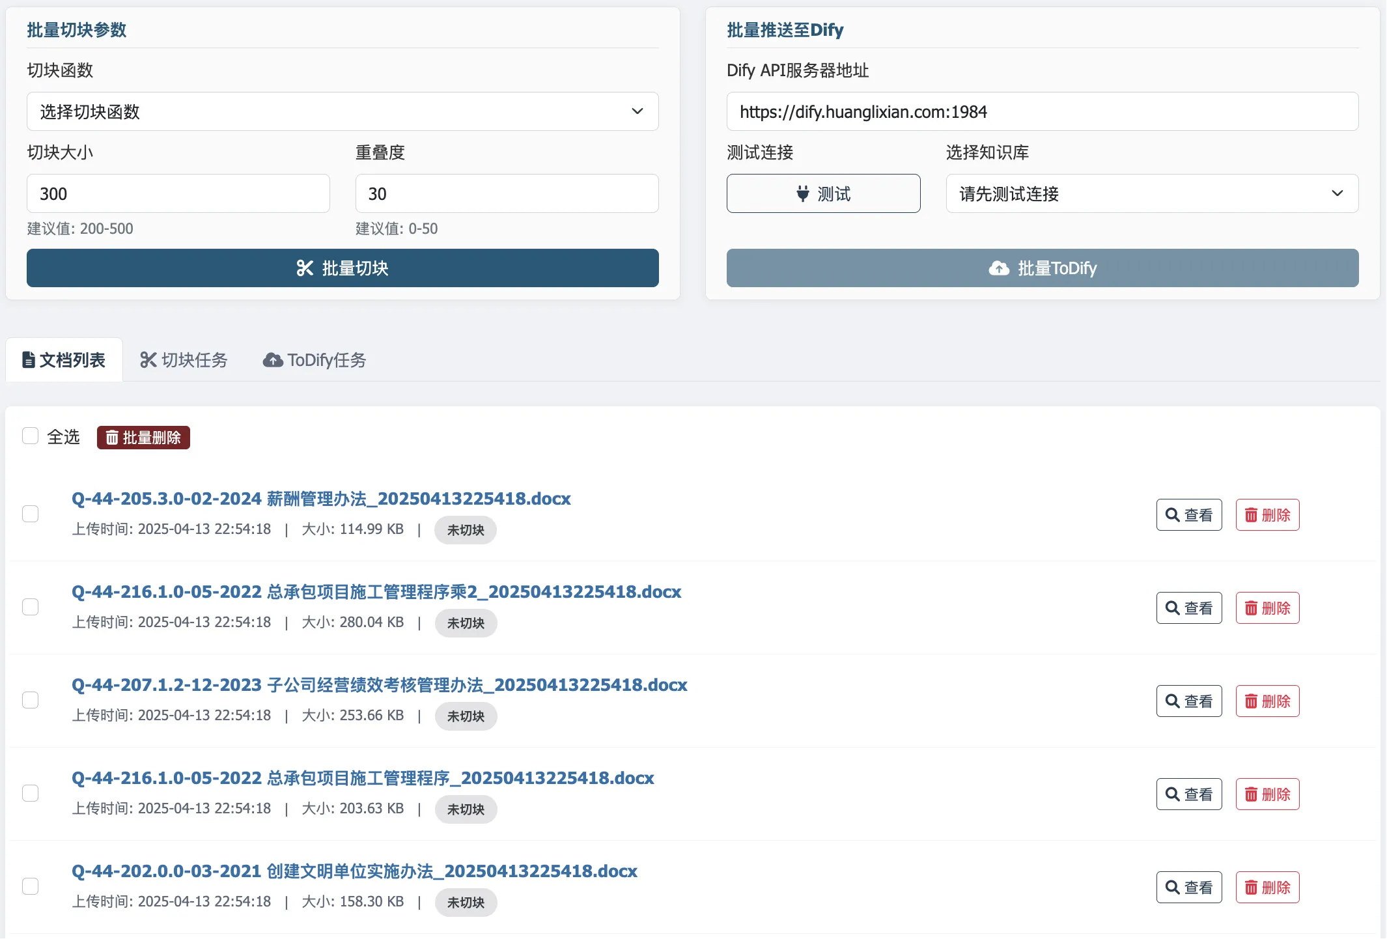The width and height of the screenshot is (1387, 939).
Task: Open the 选择切块函数 dropdown
Action: pos(343,111)
